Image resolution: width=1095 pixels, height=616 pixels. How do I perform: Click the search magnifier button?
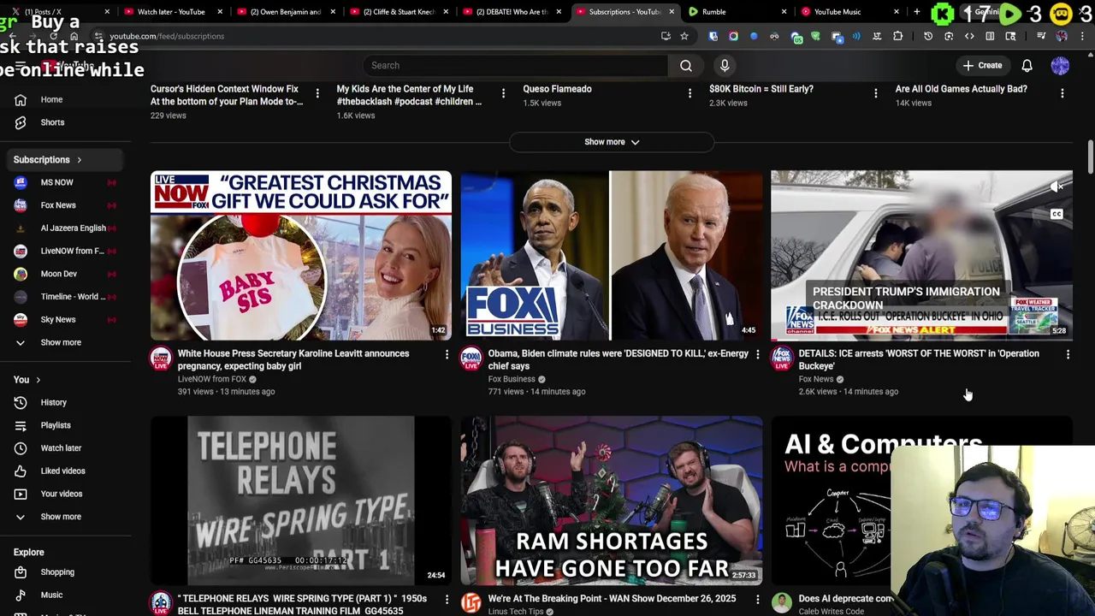click(686, 65)
